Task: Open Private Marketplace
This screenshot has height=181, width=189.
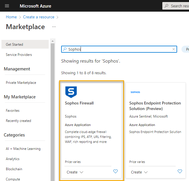Action: click(x=21, y=83)
